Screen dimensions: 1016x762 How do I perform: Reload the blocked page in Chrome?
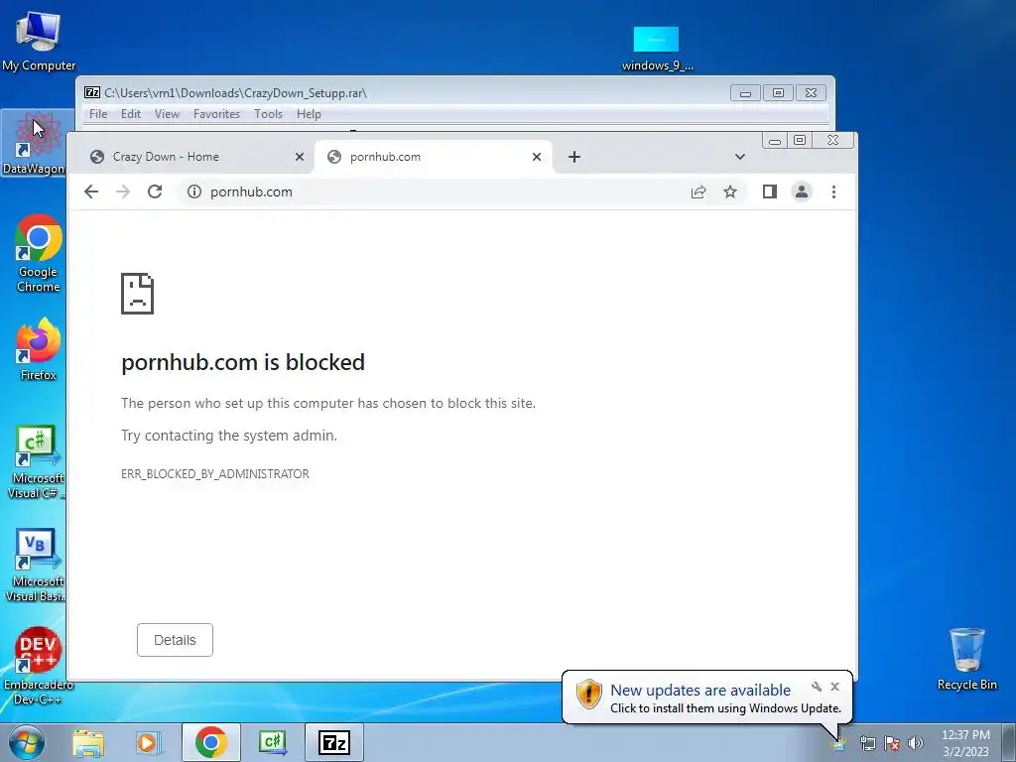coord(154,191)
